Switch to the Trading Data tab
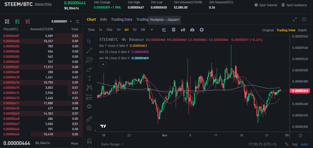The image size is (313, 148). [121, 19]
